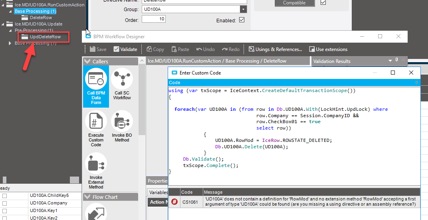Expand the Base Processing node under Update
This screenshot has width=428, height=220.
click(10, 43)
